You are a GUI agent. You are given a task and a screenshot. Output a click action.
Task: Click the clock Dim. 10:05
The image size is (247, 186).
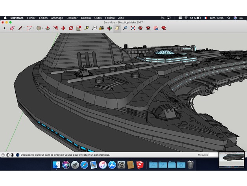coord(217,18)
